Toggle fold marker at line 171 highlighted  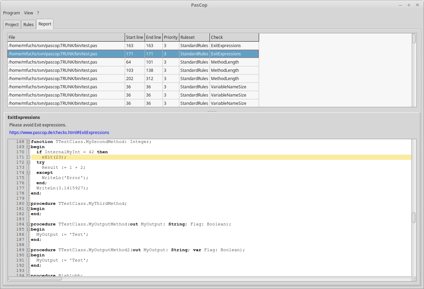pos(29,157)
